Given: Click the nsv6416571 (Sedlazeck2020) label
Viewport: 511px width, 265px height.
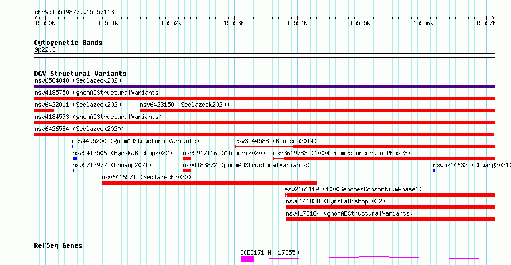Looking at the screenshot, I should pos(146,177).
